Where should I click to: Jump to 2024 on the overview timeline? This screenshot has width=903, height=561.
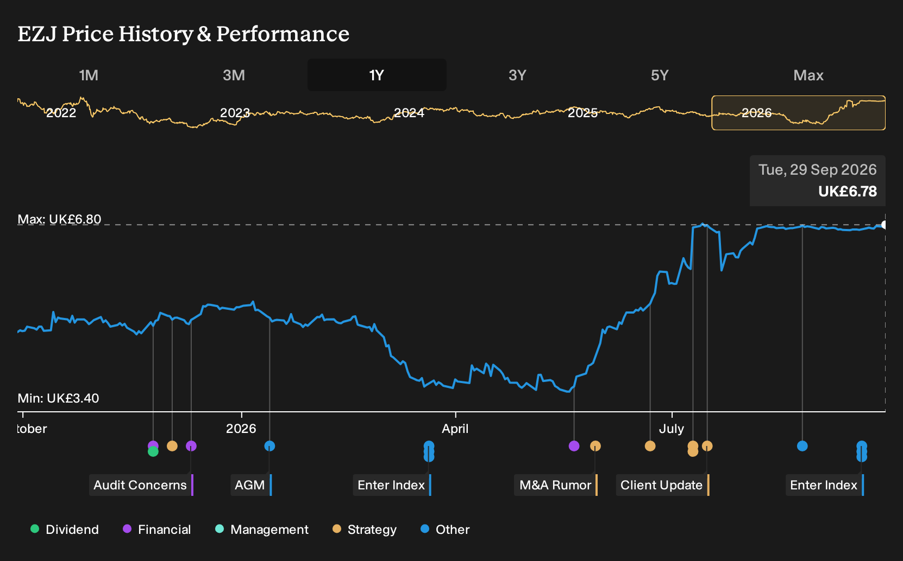click(409, 113)
